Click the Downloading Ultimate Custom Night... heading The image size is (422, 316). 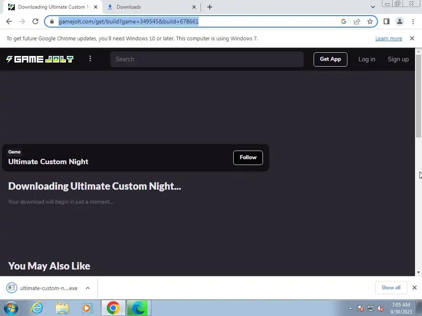click(x=94, y=186)
